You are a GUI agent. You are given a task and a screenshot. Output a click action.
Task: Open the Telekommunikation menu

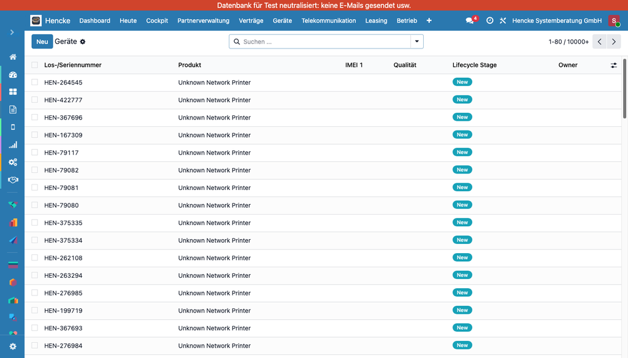(328, 21)
